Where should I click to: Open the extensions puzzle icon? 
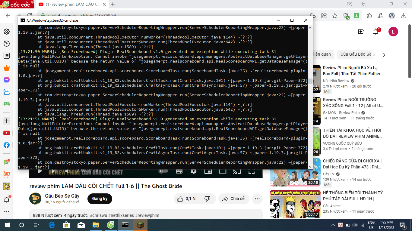click(369, 16)
